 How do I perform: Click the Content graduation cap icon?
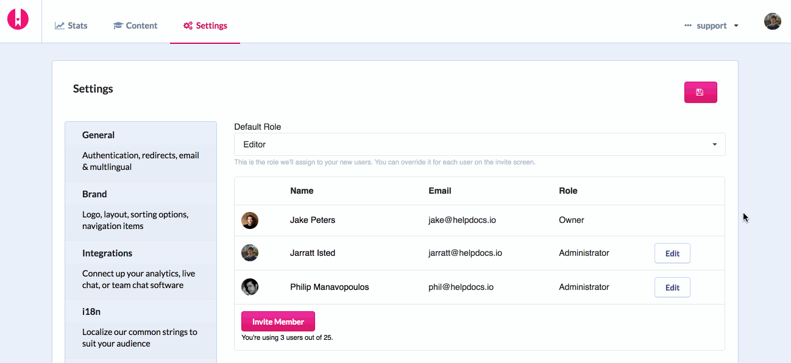tap(118, 26)
